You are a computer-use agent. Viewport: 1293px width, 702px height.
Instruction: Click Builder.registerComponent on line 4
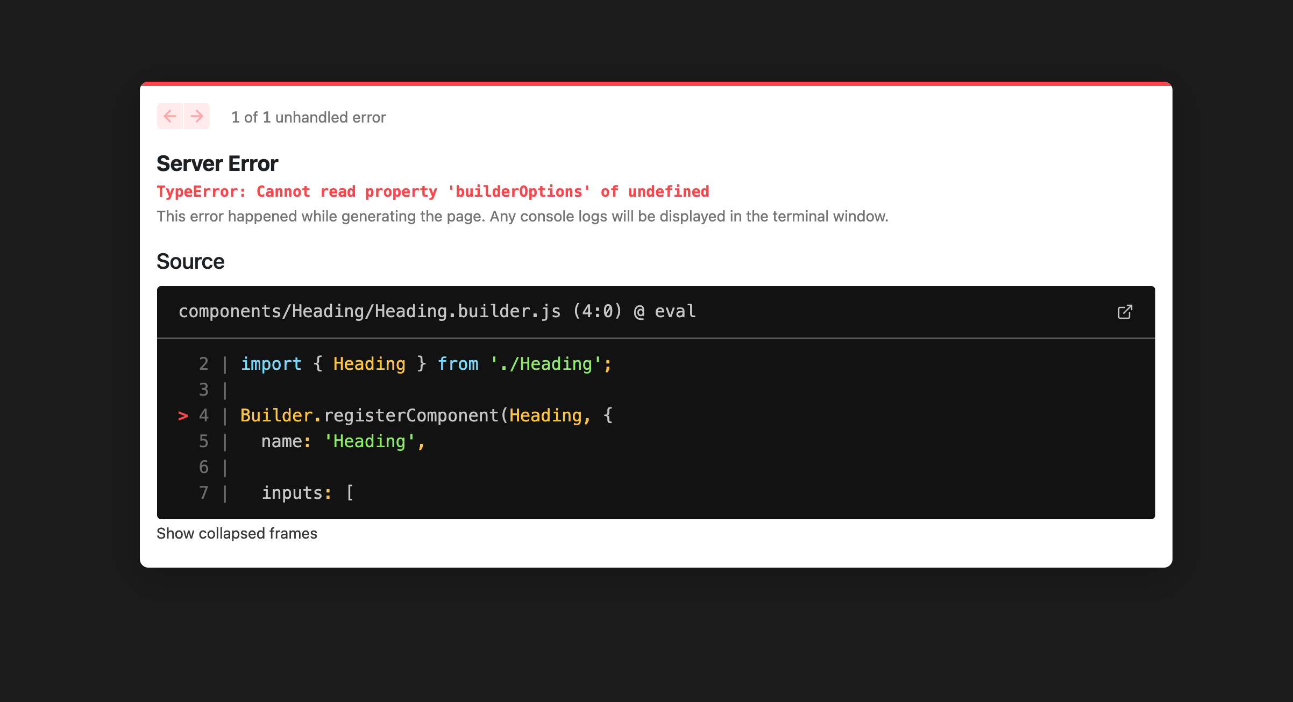(x=369, y=415)
